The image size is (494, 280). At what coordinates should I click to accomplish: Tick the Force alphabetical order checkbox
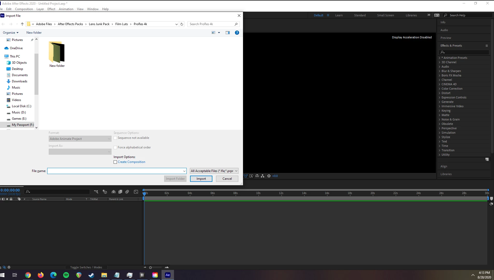point(115,148)
